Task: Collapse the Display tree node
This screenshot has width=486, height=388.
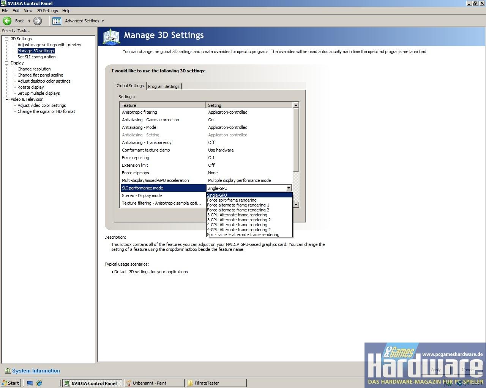Action: point(6,63)
